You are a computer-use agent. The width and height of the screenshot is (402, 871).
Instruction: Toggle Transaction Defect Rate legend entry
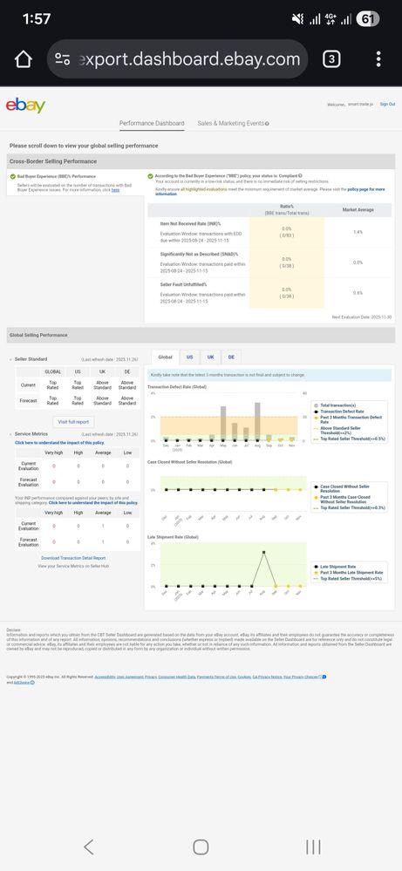(x=340, y=411)
